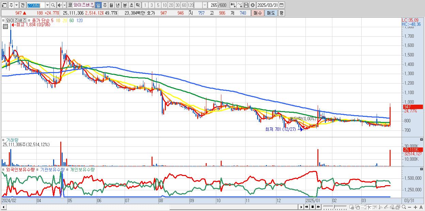The image size is (425, 211).
Task: Click the yellow 20 moving average legend
Action: coord(65,20)
